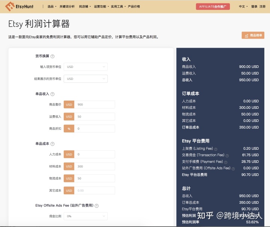Open the 选品 menu

pos(52,6)
